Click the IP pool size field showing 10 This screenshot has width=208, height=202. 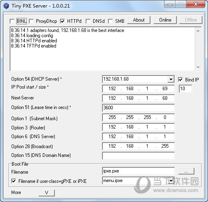click(185, 89)
